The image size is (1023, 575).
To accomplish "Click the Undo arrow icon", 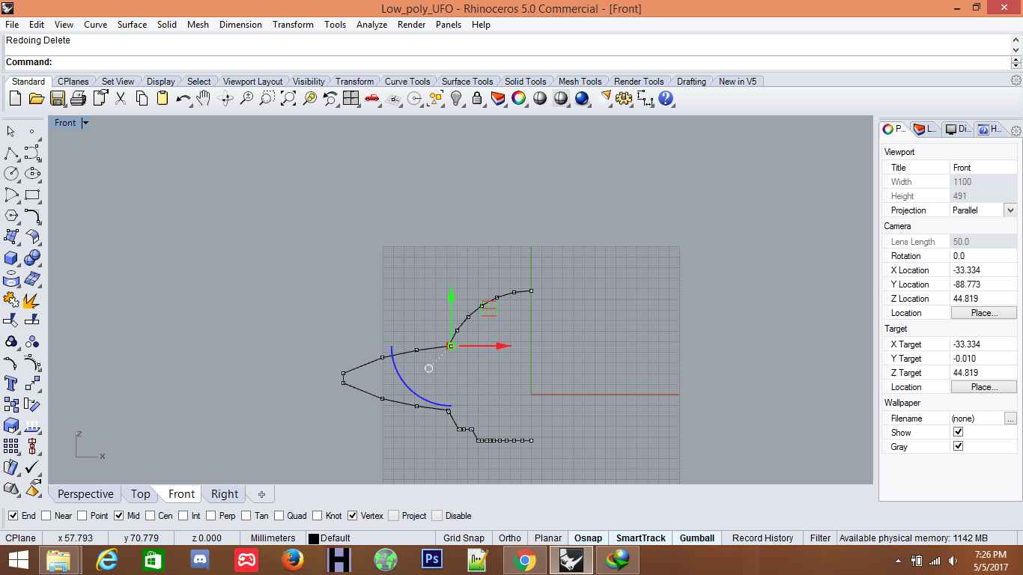I will [x=183, y=98].
